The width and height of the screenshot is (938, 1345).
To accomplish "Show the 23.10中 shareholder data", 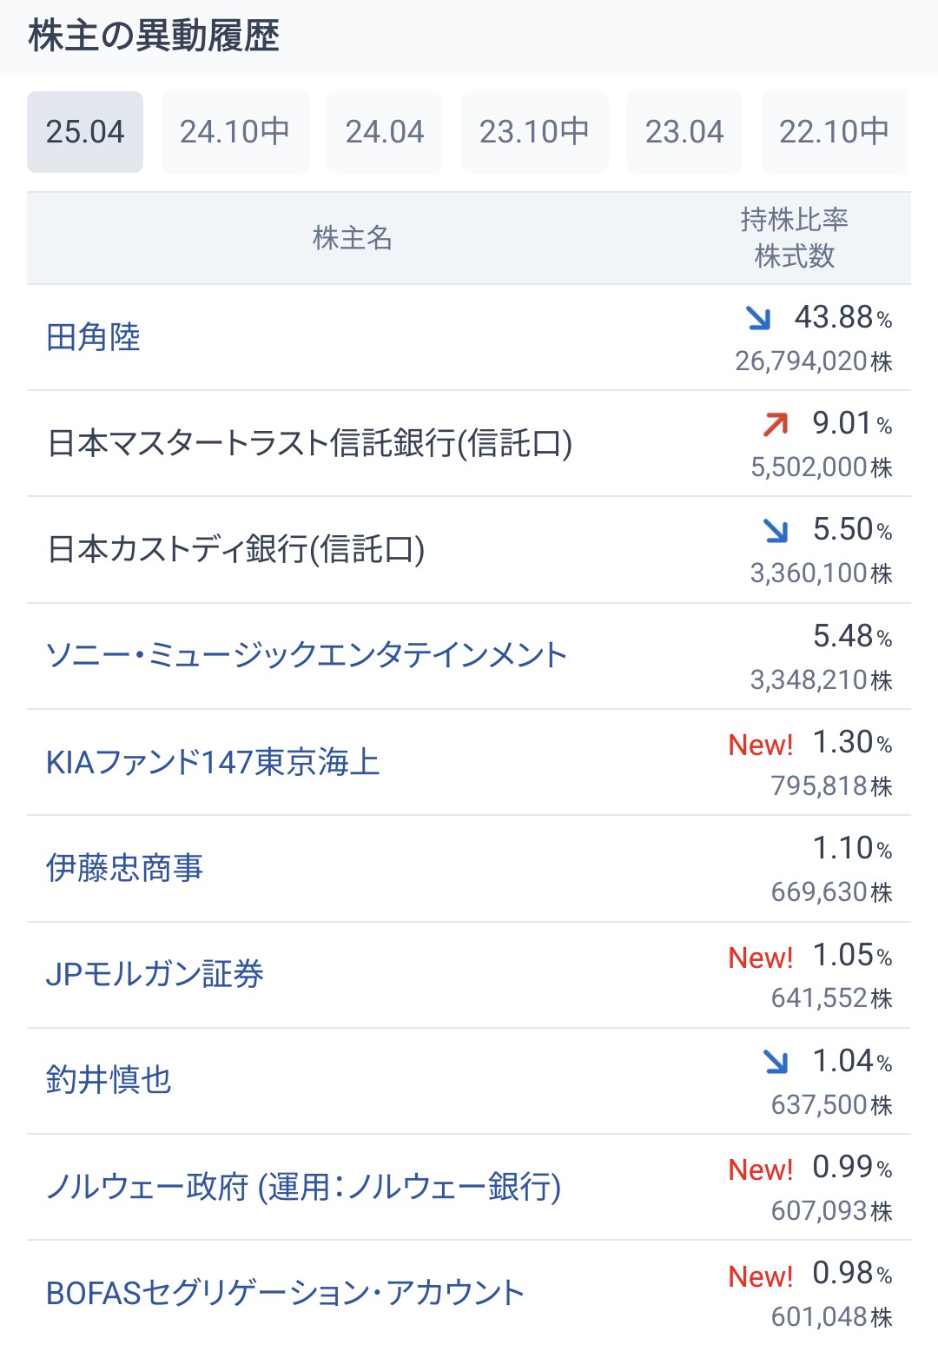I will 534,132.
